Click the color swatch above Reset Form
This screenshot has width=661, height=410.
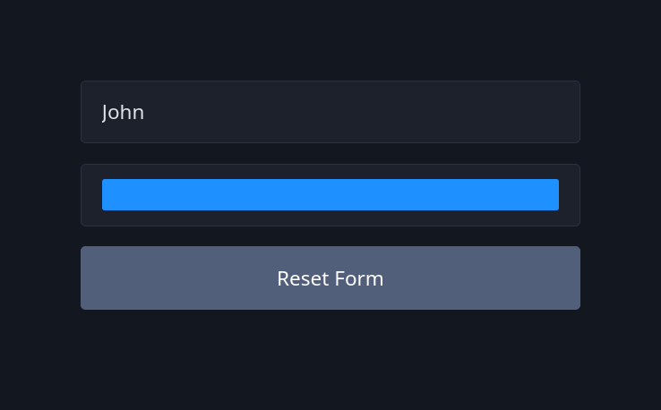(330, 195)
